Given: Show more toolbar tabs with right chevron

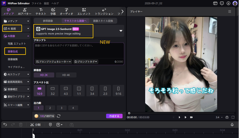Looking at the screenshot, I should point(122,12).
